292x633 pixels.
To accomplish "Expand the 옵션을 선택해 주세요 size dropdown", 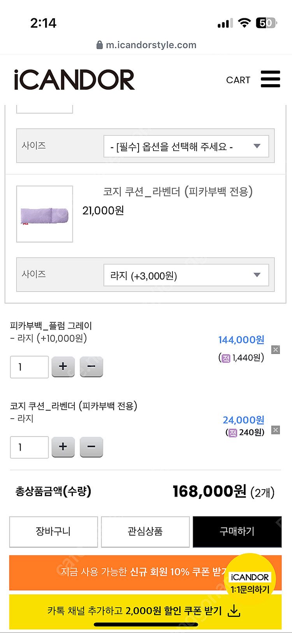I will point(186,147).
